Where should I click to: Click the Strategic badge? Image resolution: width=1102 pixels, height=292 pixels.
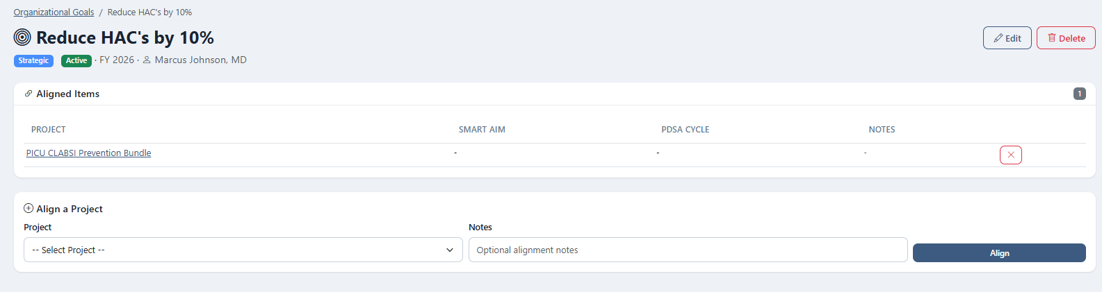point(33,60)
